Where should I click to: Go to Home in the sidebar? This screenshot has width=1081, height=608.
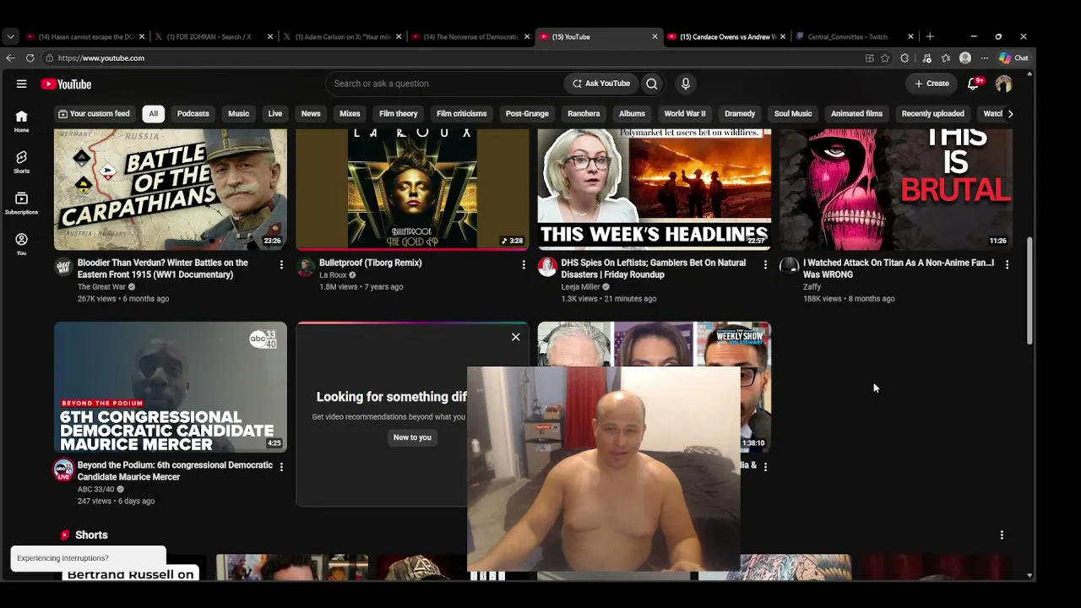point(21,121)
